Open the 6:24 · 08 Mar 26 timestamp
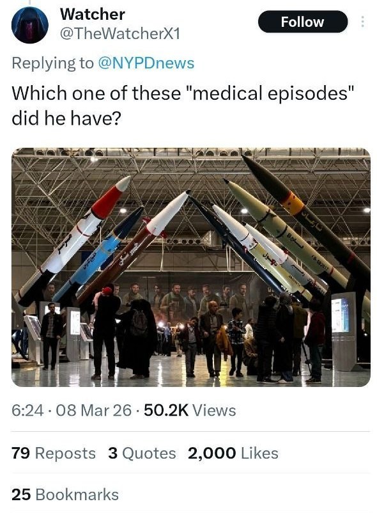 click(x=72, y=410)
